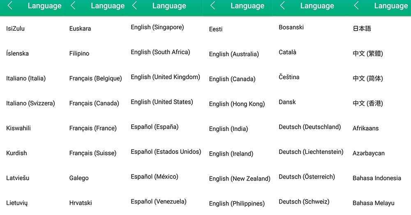411x215 pixels.
Task: Select English (United Kingdom)
Action: (x=165, y=77)
